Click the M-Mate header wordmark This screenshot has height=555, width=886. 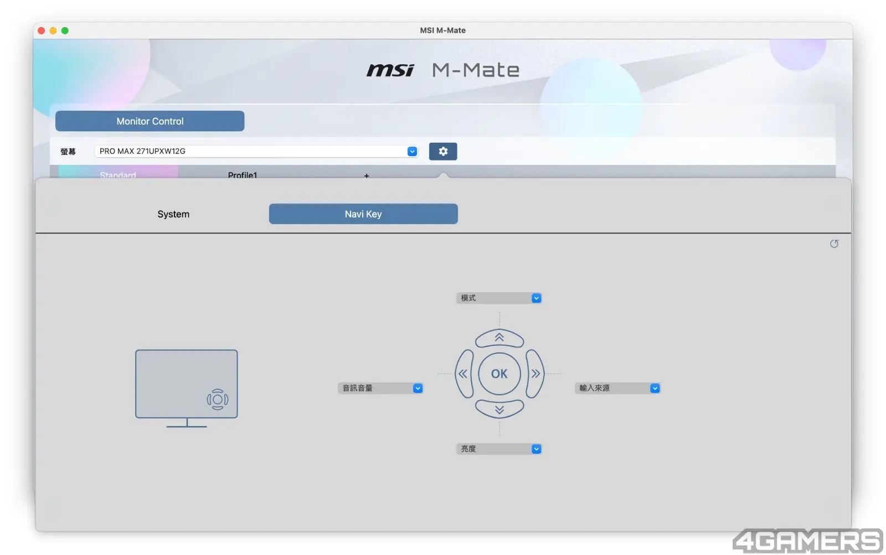click(476, 70)
